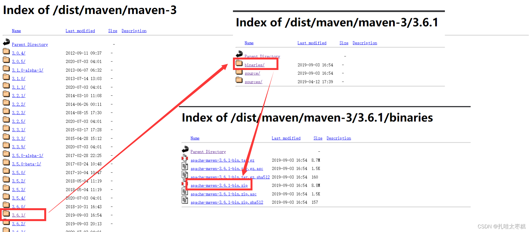Screen dimensions: 530x232
Task: Click back-arrow icon in binaries index
Action: tap(185, 149)
